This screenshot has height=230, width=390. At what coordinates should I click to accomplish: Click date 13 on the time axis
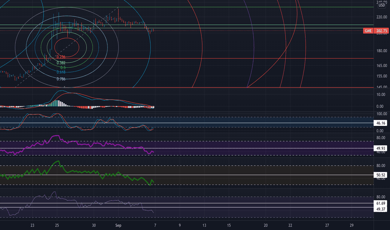tap(204, 225)
